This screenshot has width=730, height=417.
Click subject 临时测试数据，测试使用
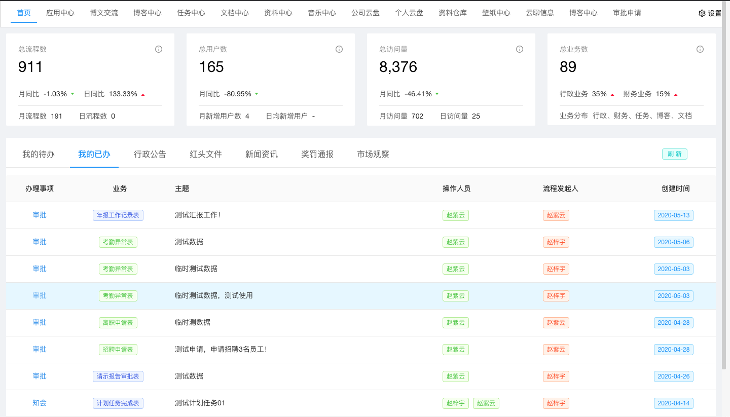tap(214, 295)
